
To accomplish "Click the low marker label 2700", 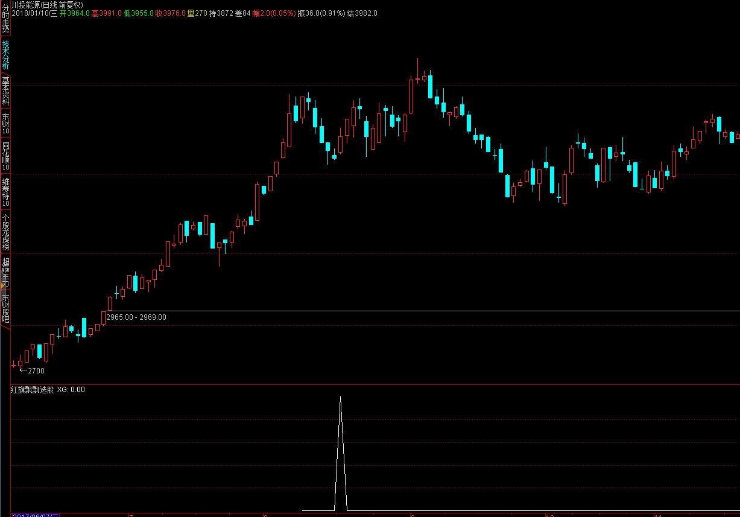I will click(x=36, y=370).
